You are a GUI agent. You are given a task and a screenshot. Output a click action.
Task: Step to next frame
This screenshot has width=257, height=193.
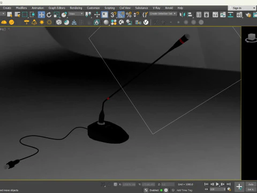tap(223, 184)
